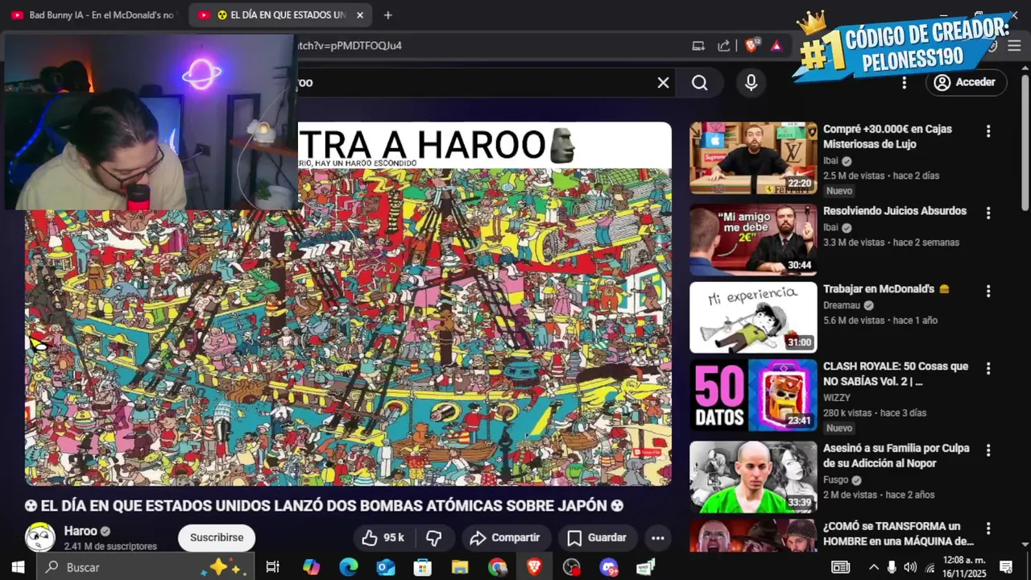This screenshot has width=1031, height=580.
Task: Close the EL DÍA EN QUE ESTADOS tab
Action: (360, 15)
